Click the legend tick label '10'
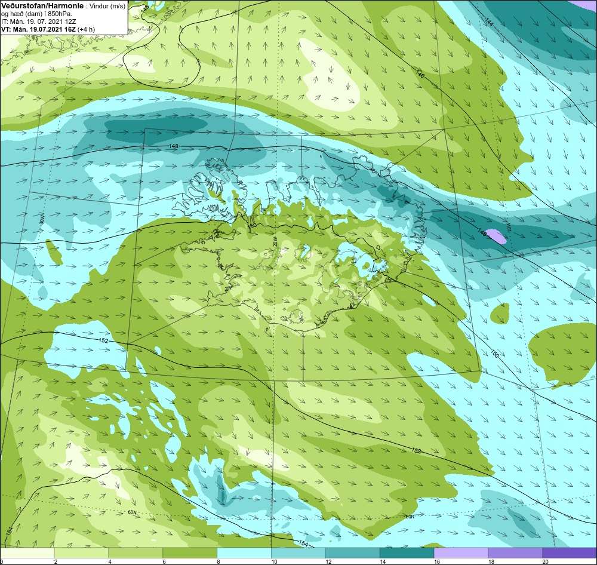Image resolution: width=597 pixels, height=565 pixels. 274,561
